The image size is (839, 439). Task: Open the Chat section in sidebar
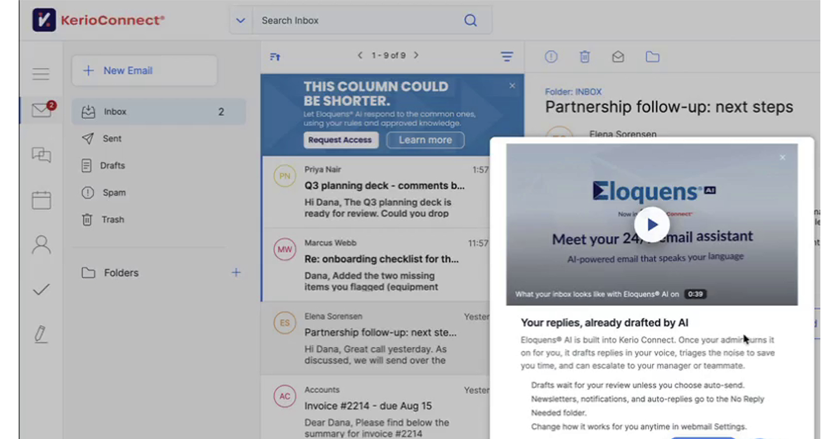tap(41, 155)
